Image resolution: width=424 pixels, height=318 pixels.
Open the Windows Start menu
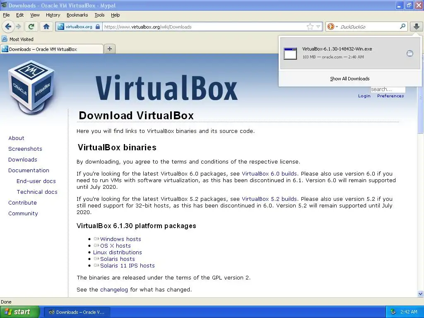click(19, 312)
